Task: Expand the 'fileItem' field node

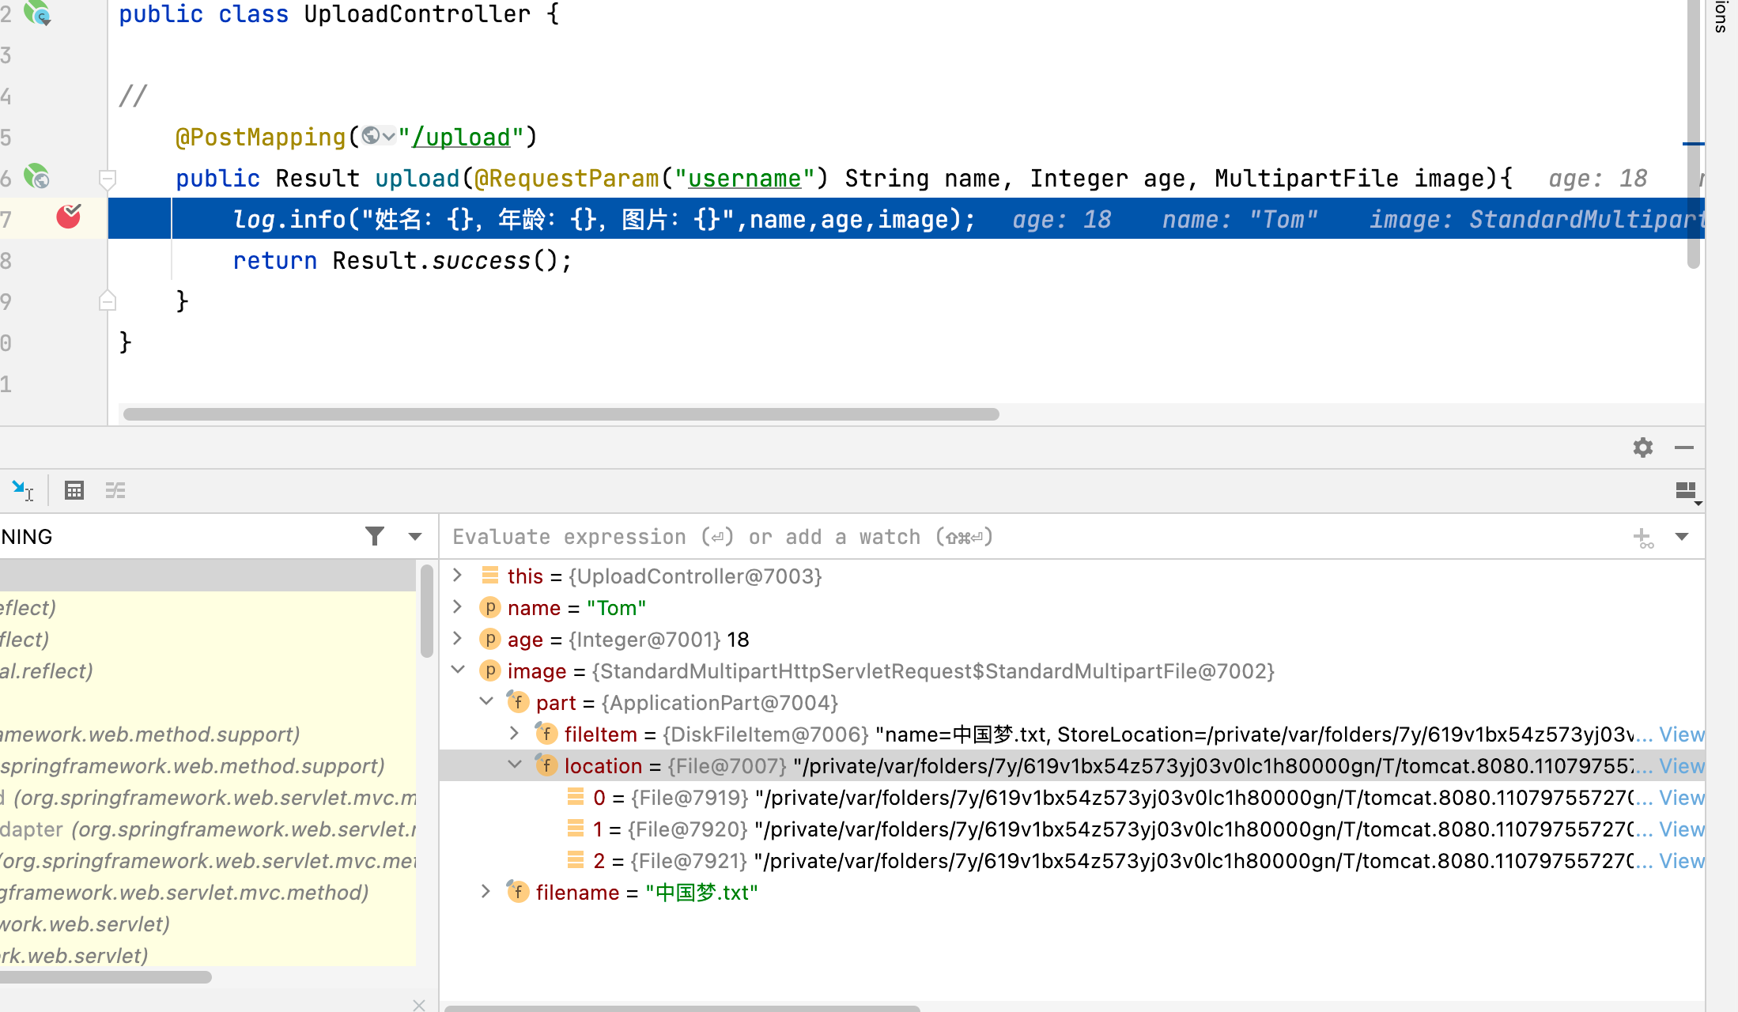Action: [515, 734]
